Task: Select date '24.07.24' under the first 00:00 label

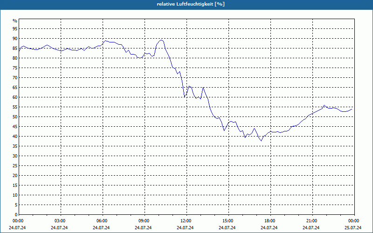Action: coord(17,228)
